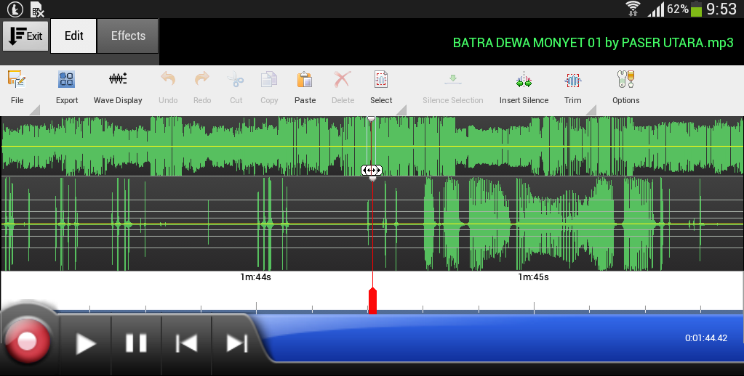Viewport: 744px width, 376px height.
Task: Click the 1m:45s timeline label
Action: [x=533, y=277]
